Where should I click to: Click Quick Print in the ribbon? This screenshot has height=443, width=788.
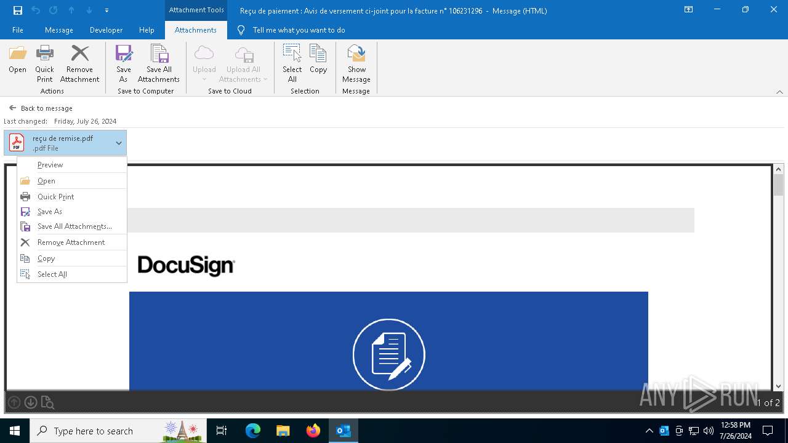44,64
